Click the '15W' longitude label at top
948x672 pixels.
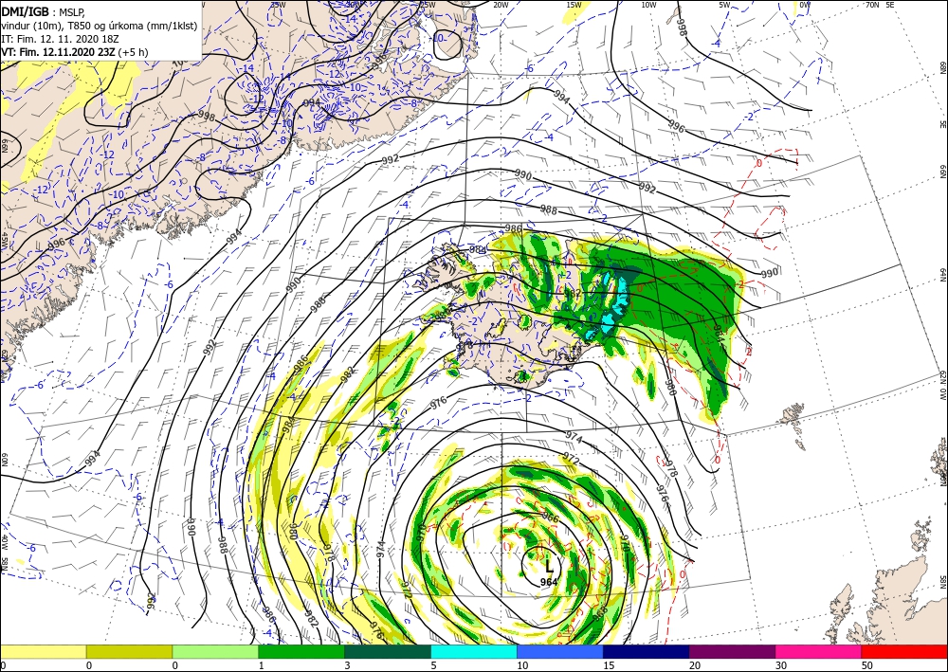(x=574, y=5)
